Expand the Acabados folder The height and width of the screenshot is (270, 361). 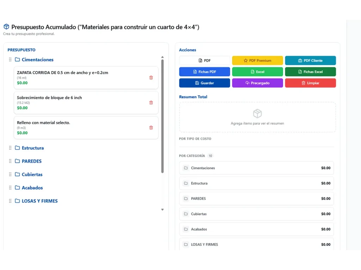coord(32,188)
